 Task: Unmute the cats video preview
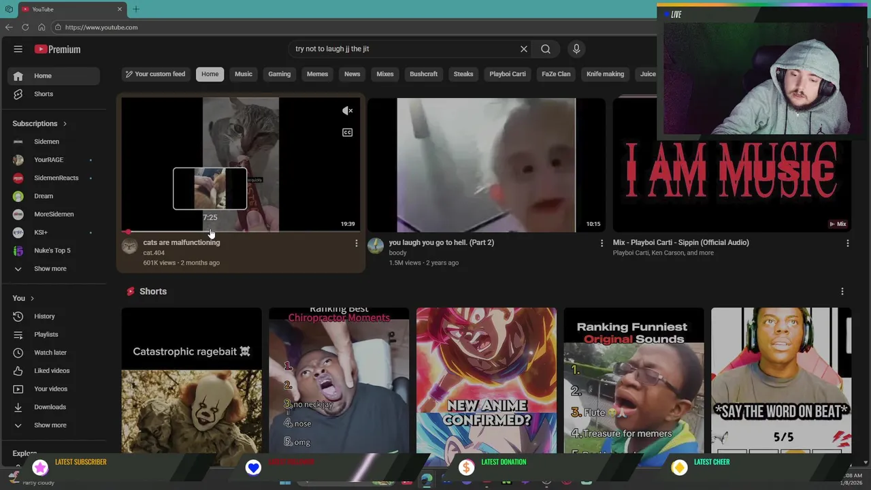point(347,111)
